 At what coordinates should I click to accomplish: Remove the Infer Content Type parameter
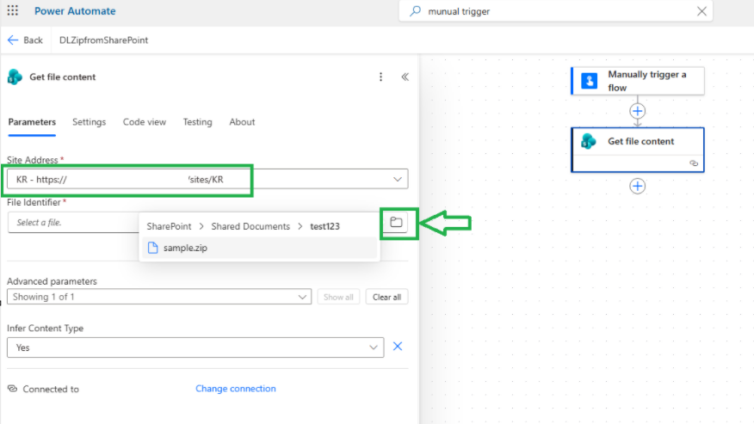(398, 347)
